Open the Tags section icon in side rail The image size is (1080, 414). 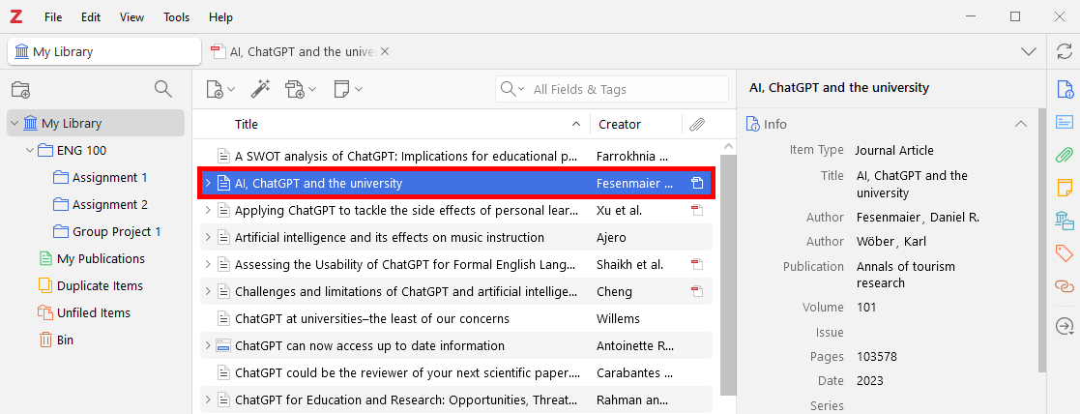tap(1065, 253)
